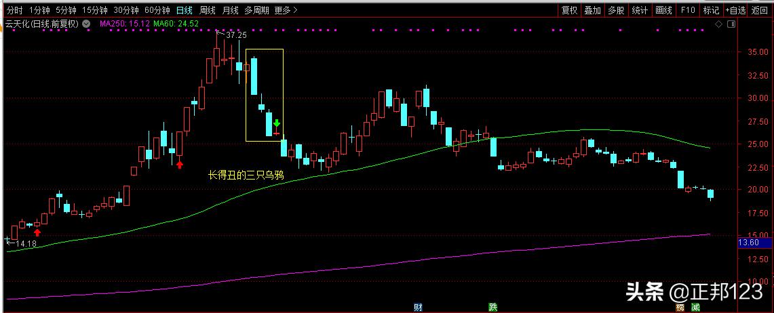Screen dimensions: 774x313
Task: Click the 37.25 high price label
Action: point(236,35)
